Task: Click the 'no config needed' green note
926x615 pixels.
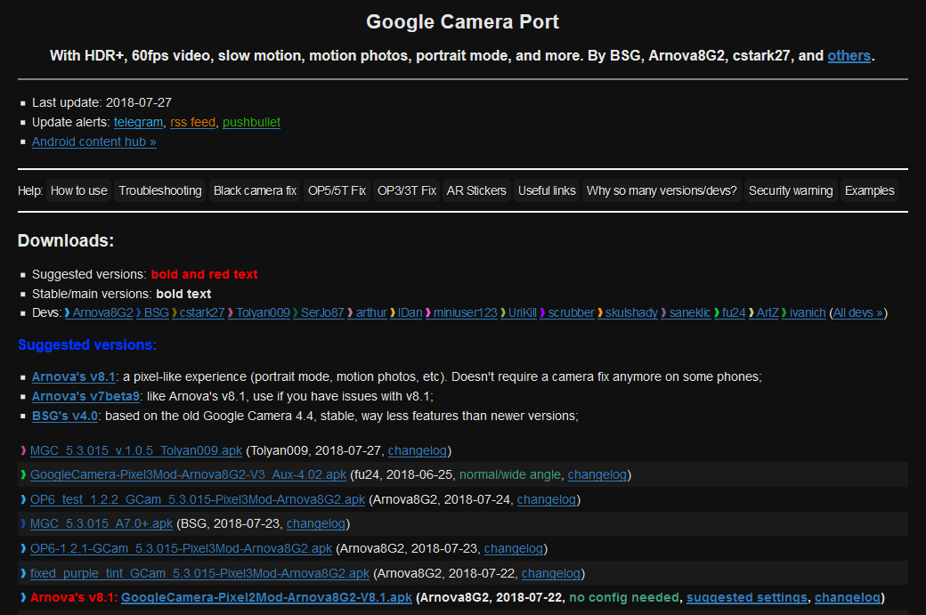Action: (x=623, y=597)
